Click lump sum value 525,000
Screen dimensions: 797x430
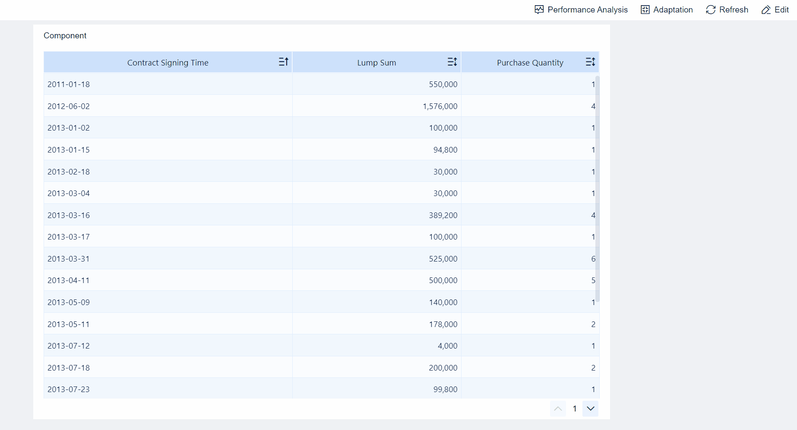(443, 259)
